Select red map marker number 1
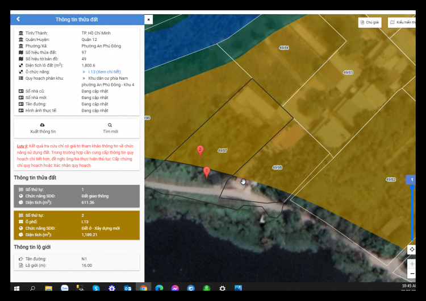Image resolution: width=426 pixels, height=301 pixels. 207,172
